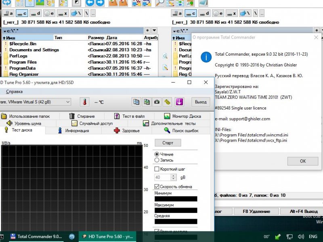
Task: Open the network icon in system tray
Action: (x=289, y=237)
